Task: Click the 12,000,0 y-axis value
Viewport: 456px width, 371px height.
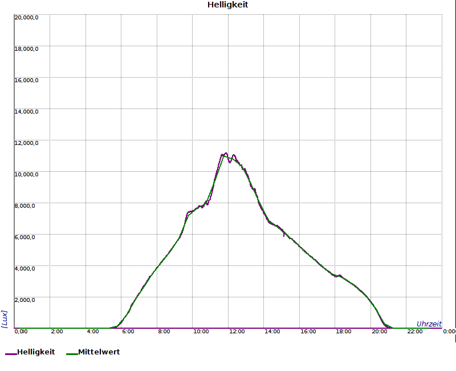Action: [26, 143]
